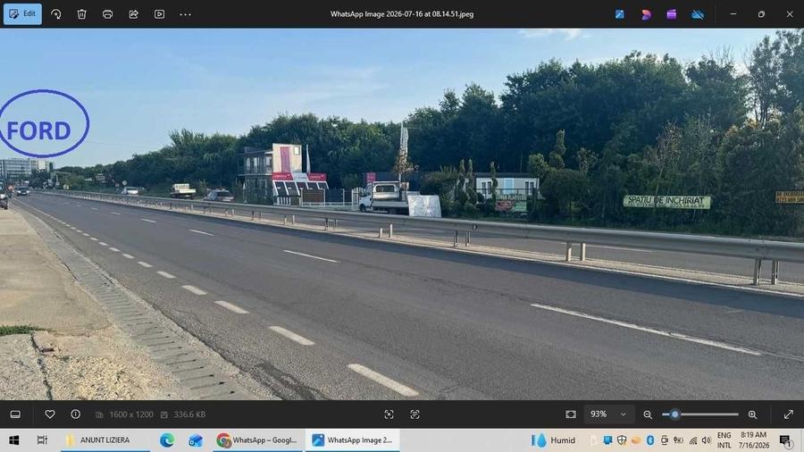This screenshot has height=452, width=804.
Task: Delete the photo using the trash icon
Action: (81, 14)
